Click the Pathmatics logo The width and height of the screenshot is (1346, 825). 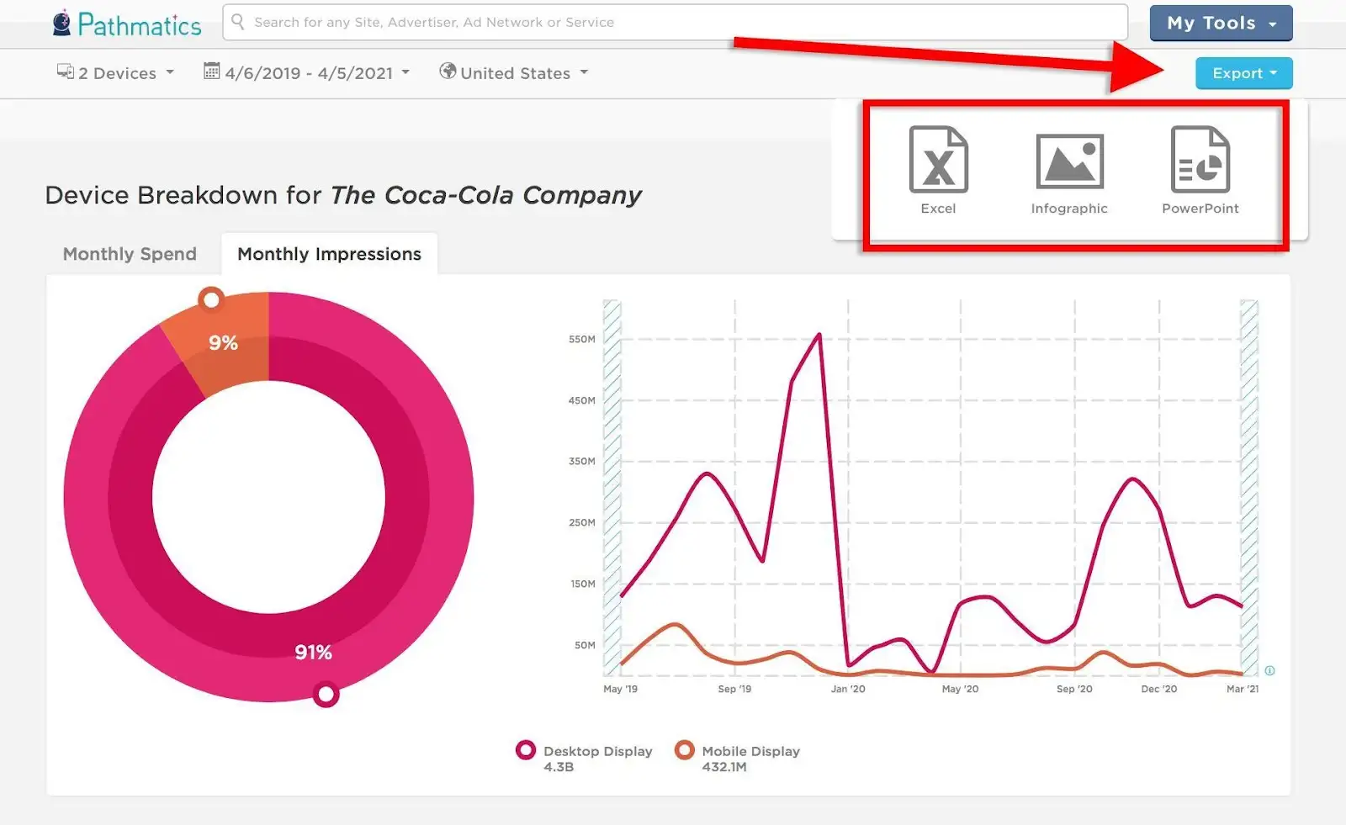click(x=127, y=24)
